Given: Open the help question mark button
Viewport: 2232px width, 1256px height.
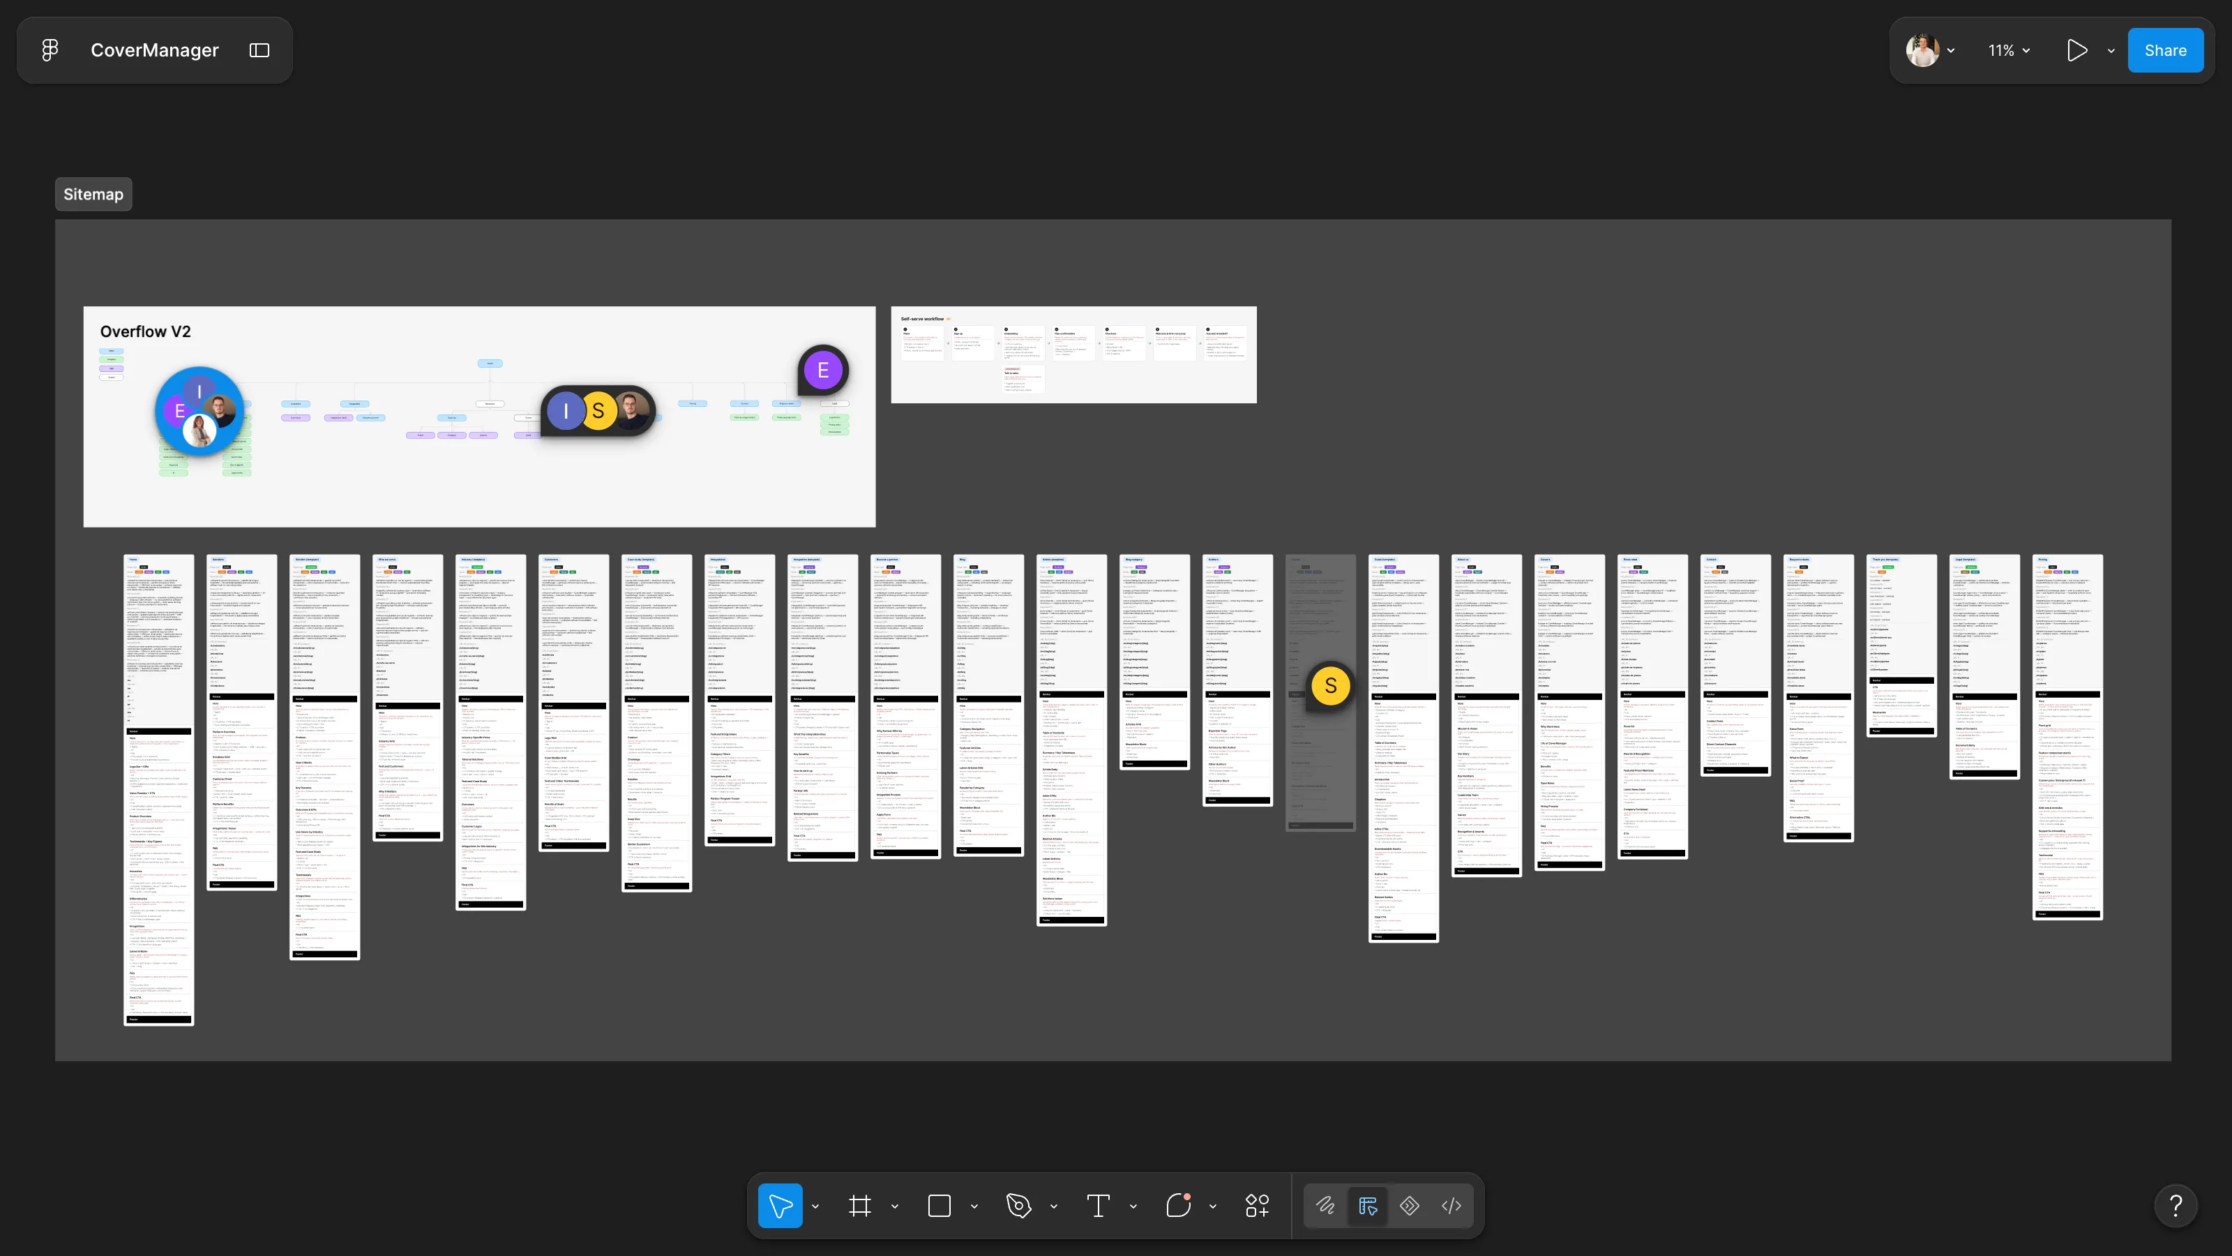Looking at the screenshot, I should point(2176,1206).
